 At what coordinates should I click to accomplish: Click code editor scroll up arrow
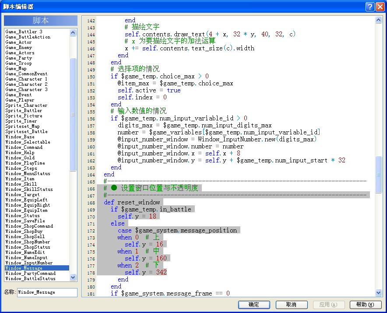coord(378,20)
